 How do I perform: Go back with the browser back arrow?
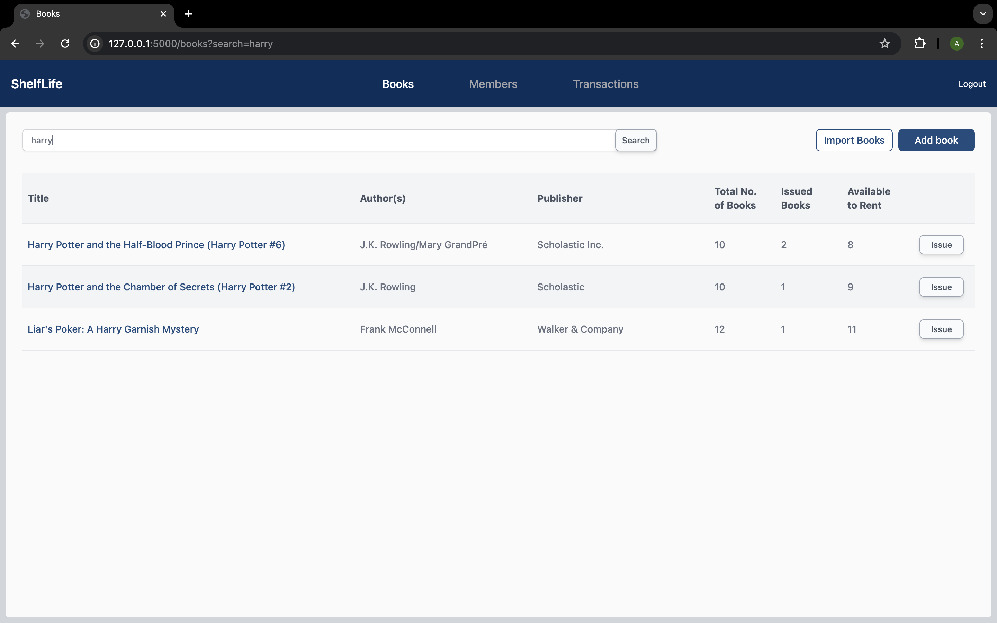tap(15, 44)
